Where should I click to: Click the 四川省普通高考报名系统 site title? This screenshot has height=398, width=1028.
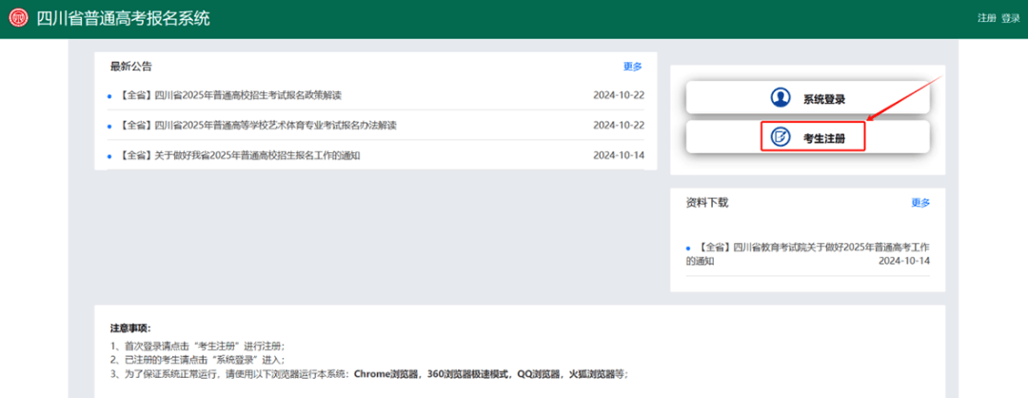123,18
